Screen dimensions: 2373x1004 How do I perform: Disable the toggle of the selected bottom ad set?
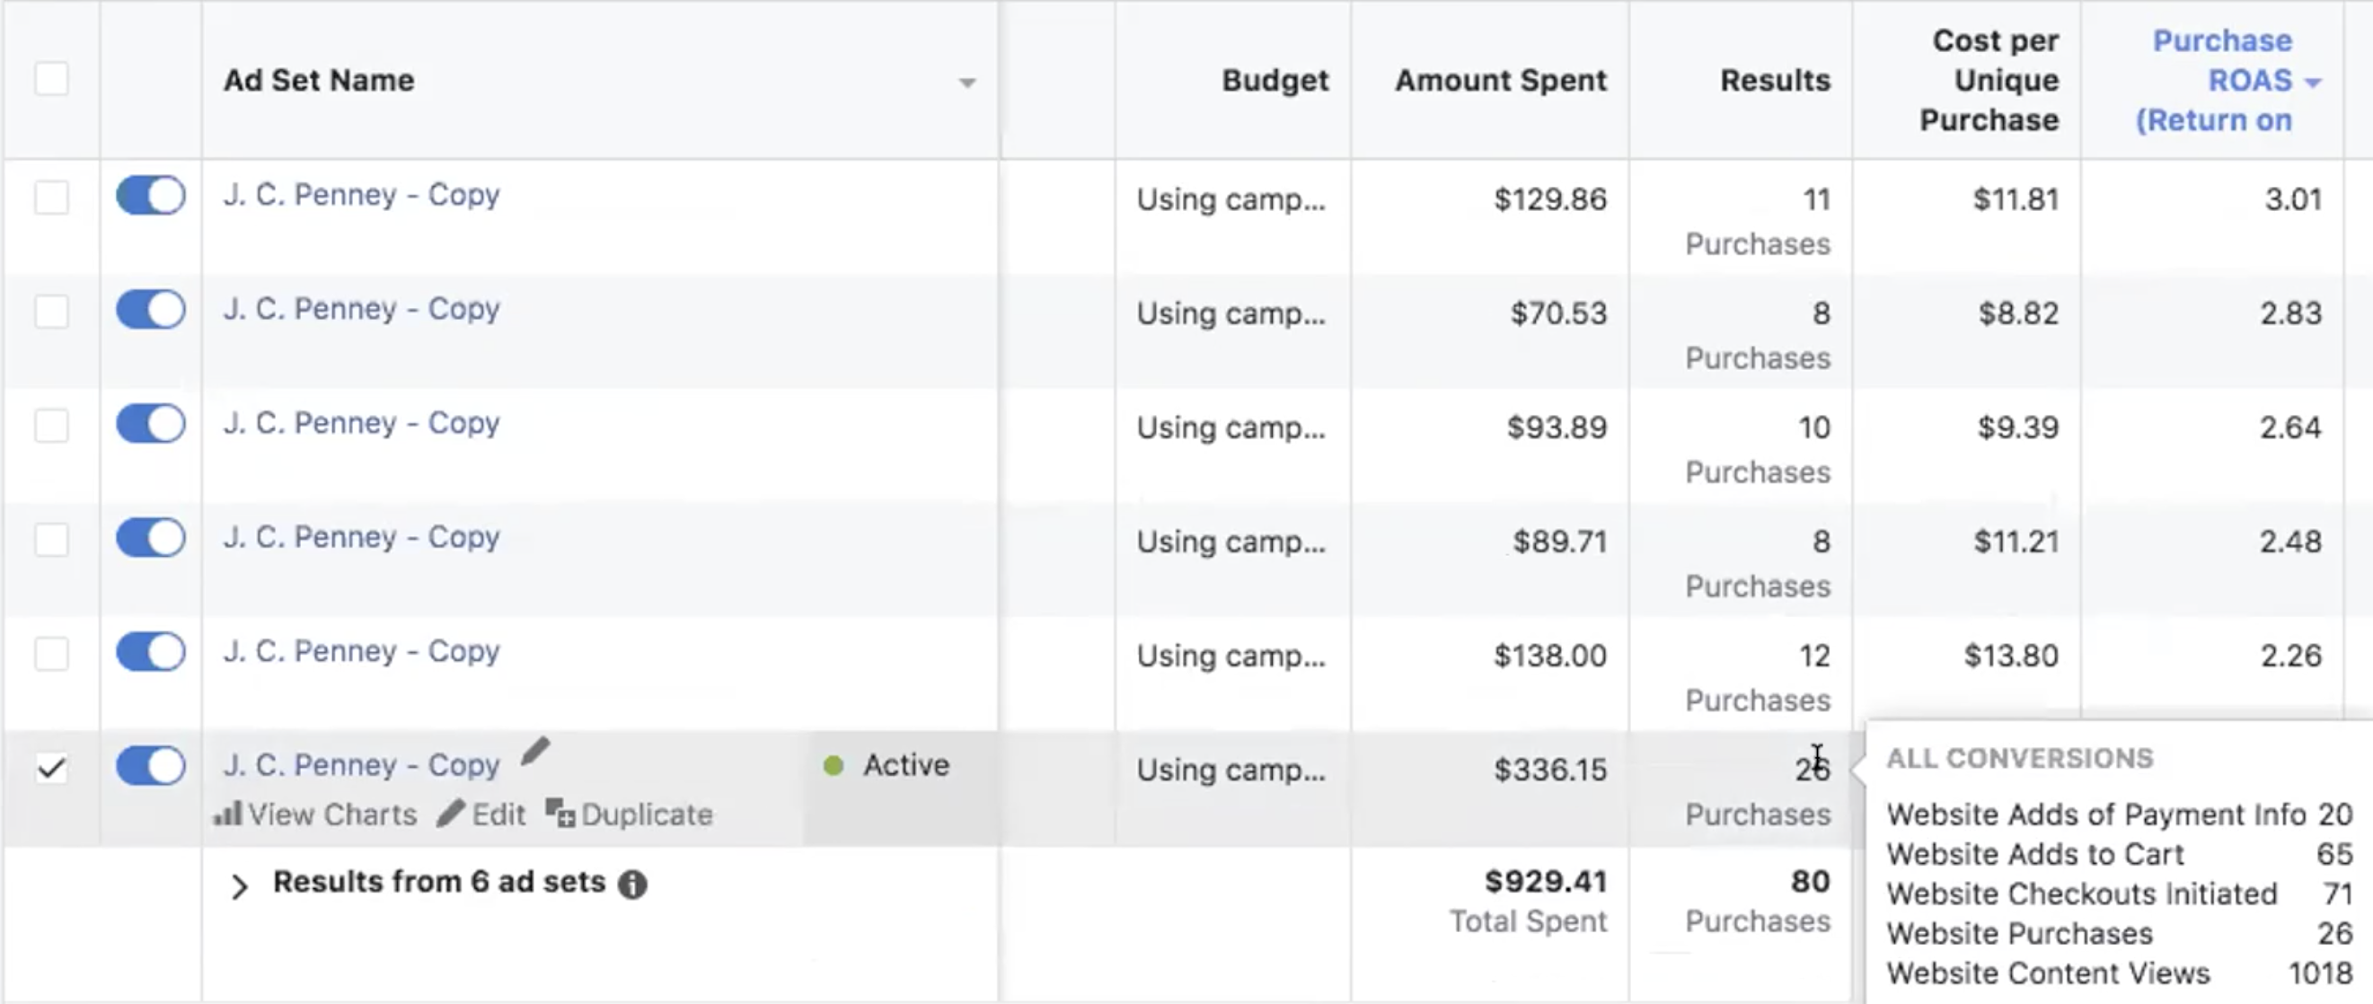point(149,765)
